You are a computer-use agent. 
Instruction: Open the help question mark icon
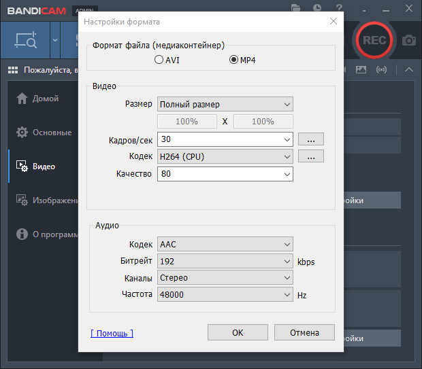(339, 7)
